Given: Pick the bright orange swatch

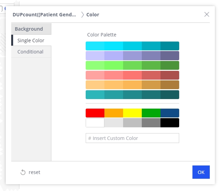Looking at the screenshot, I should 114,113.
